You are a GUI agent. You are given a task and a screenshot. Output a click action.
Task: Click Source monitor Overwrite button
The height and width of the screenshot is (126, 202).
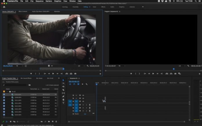71,73
